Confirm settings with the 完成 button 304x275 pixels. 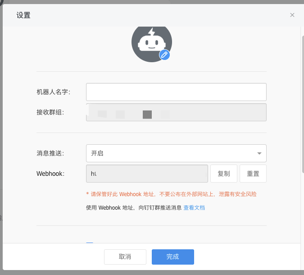tap(173, 257)
